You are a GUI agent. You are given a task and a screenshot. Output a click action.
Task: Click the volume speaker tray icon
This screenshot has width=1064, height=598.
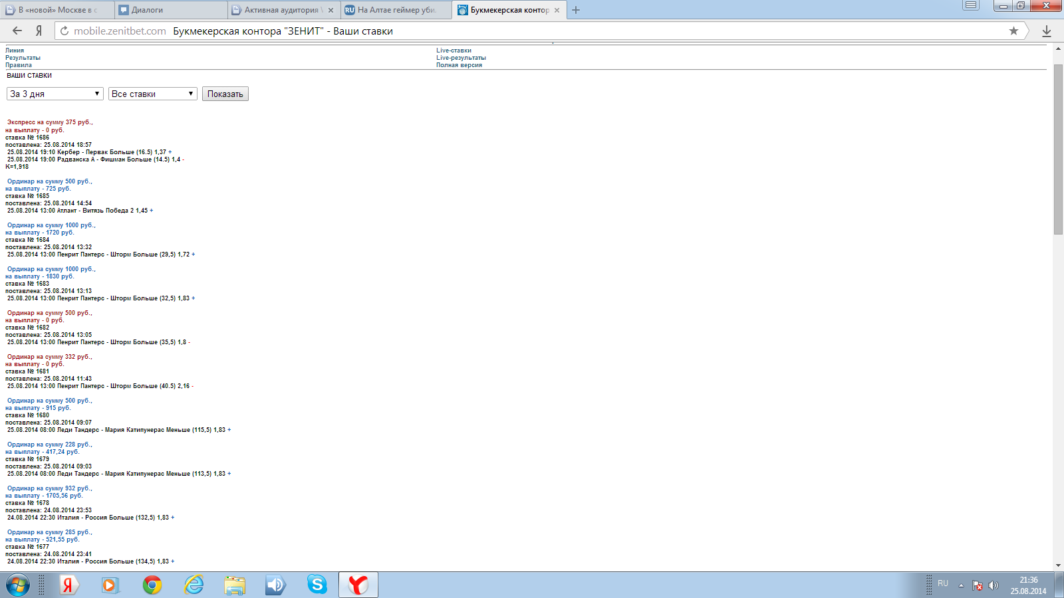click(994, 585)
